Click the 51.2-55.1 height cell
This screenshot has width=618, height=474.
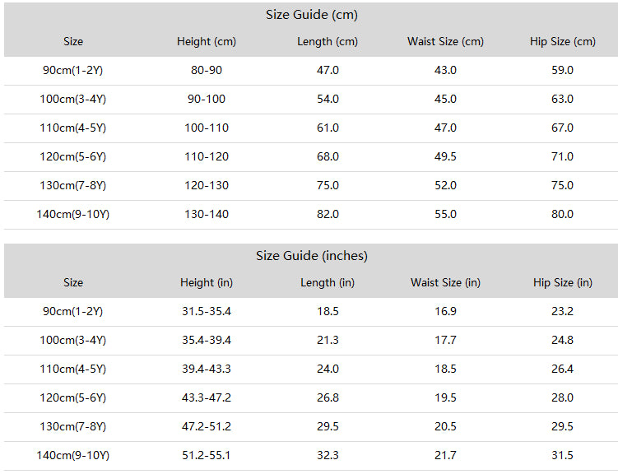point(207,456)
